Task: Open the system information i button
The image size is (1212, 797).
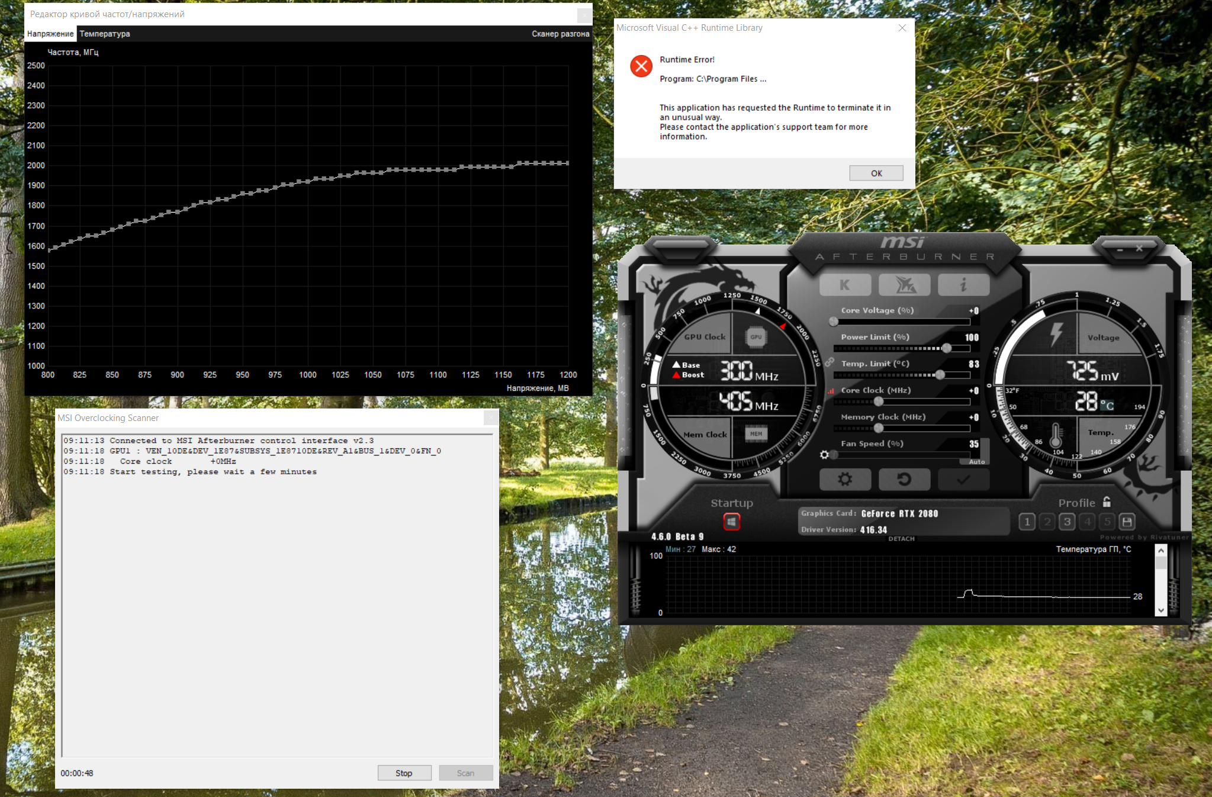Action: 963,285
